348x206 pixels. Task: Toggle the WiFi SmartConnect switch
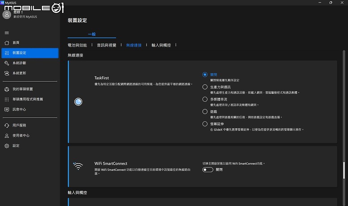208,170
